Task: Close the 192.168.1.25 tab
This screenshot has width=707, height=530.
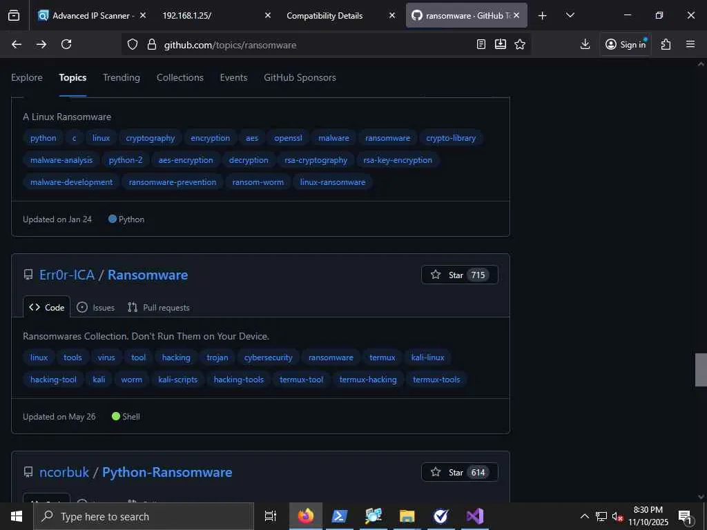Action: click(267, 15)
